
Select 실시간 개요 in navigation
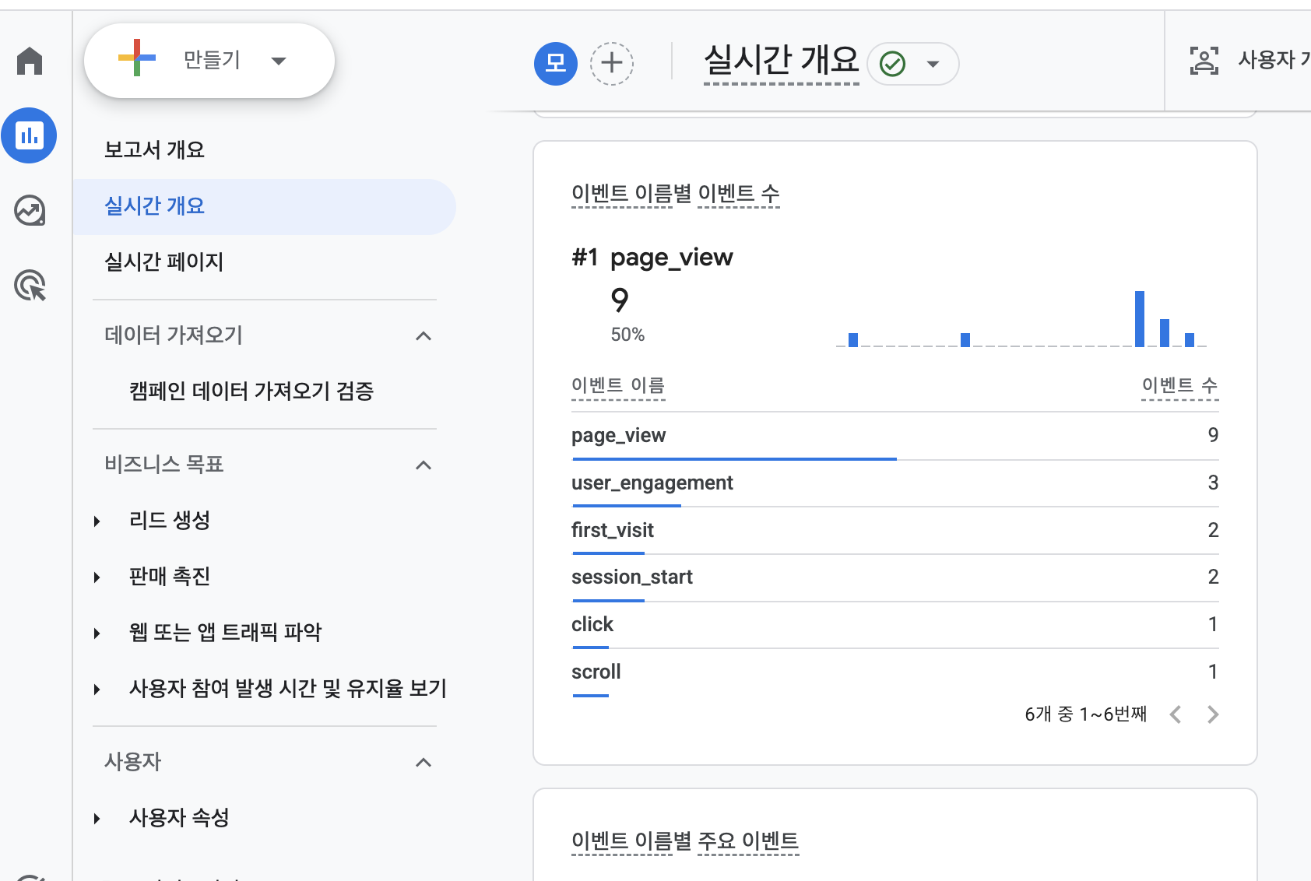click(x=265, y=206)
